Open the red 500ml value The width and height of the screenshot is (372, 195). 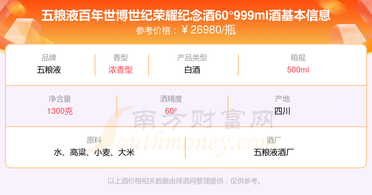pyautogui.click(x=298, y=70)
